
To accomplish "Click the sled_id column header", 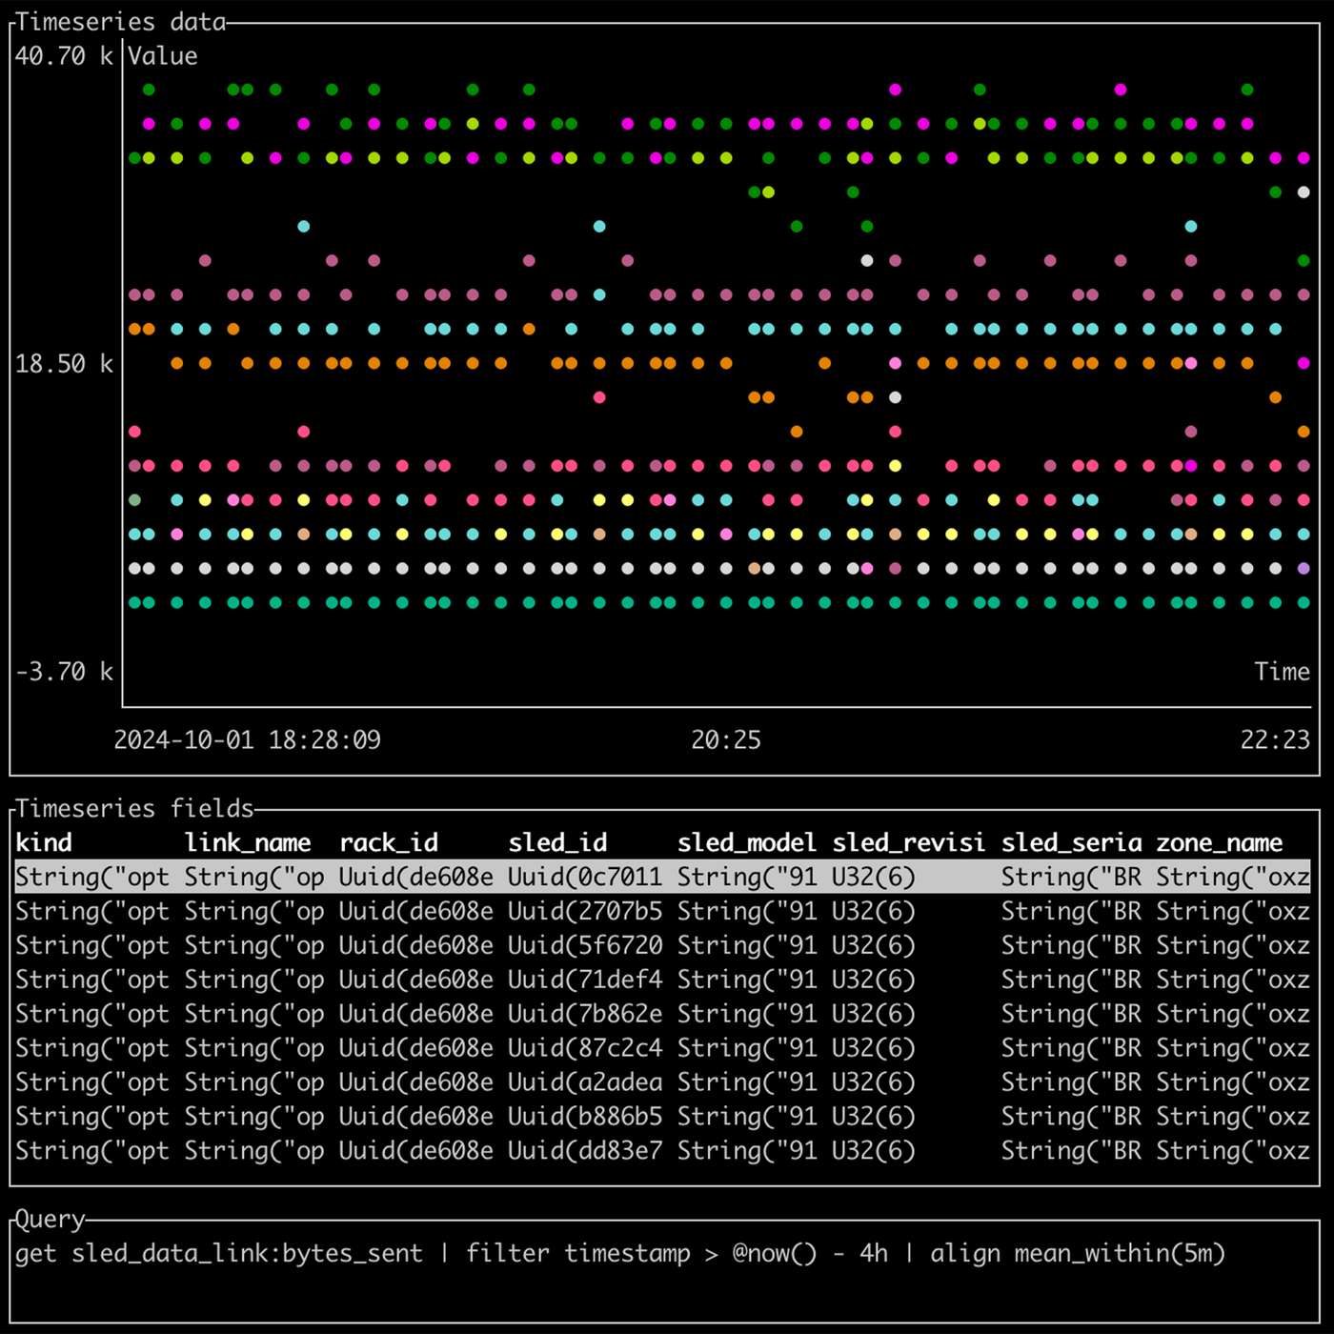I will 557,842.
